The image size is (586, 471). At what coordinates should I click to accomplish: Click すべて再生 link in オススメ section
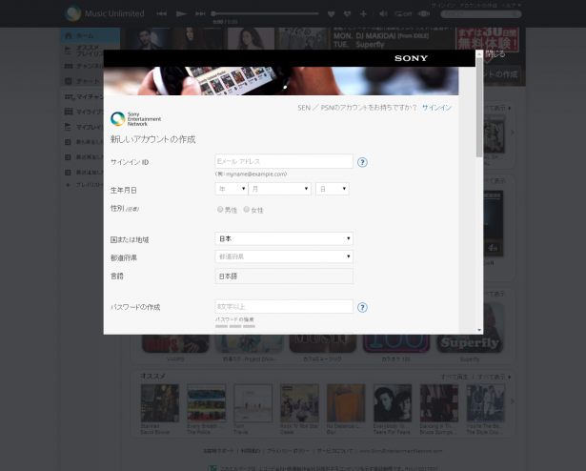(x=455, y=377)
